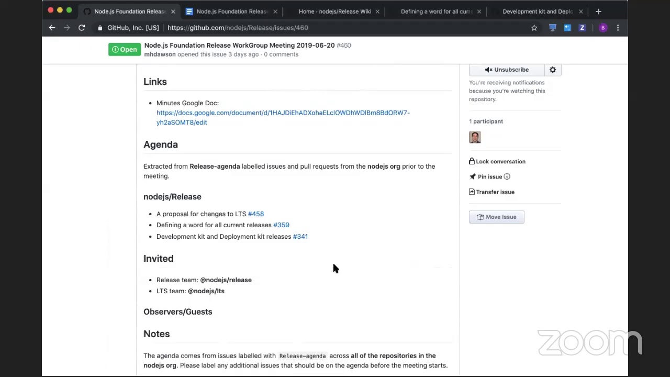Viewport: 670px width, 377px height.
Task: Click the blue square extension icon
Action: pos(567,28)
